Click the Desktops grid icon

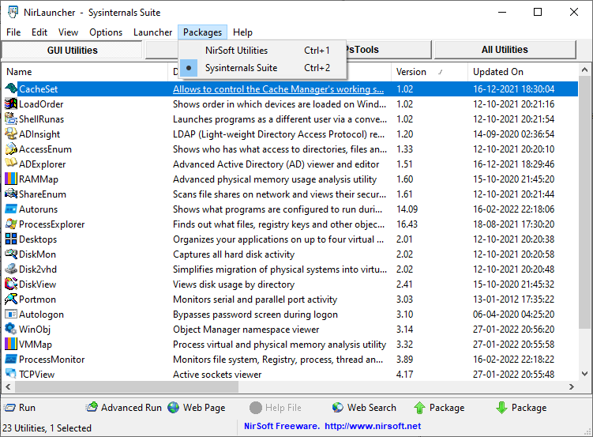pyautogui.click(x=11, y=239)
